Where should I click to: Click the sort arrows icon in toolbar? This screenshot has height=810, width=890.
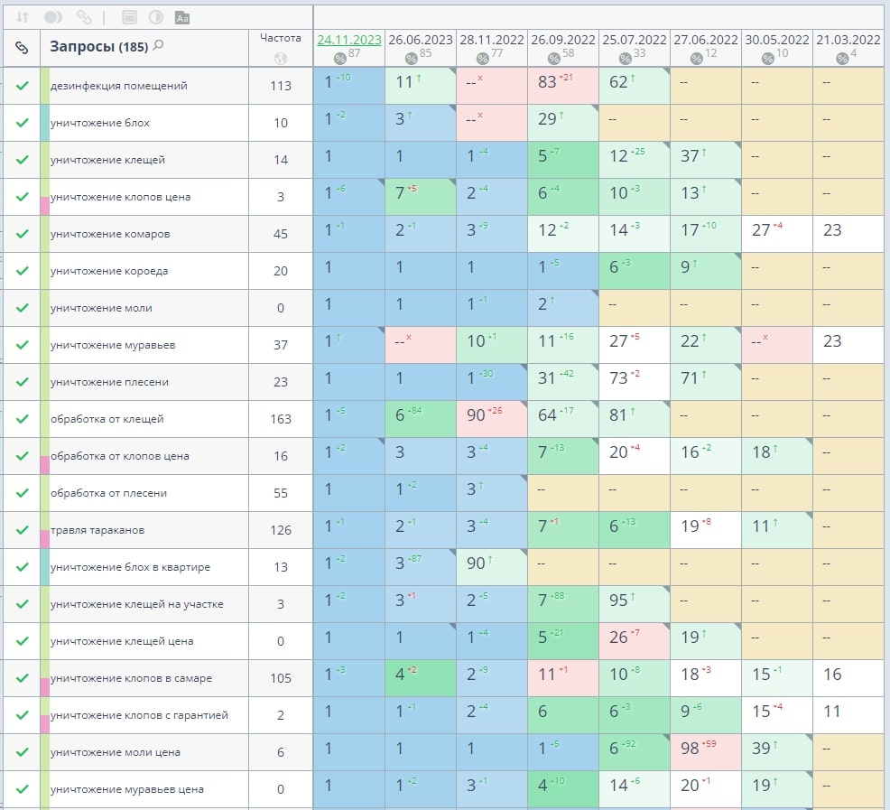click(23, 17)
